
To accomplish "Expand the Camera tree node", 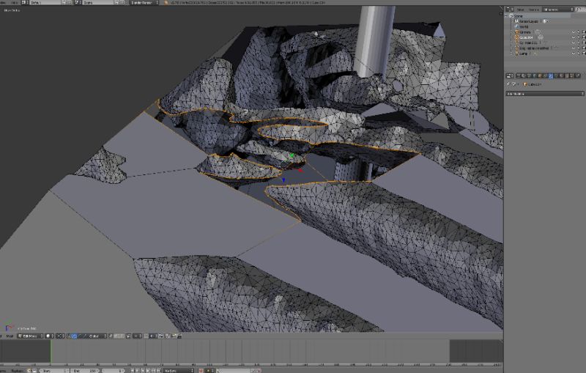I will point(511,32).
